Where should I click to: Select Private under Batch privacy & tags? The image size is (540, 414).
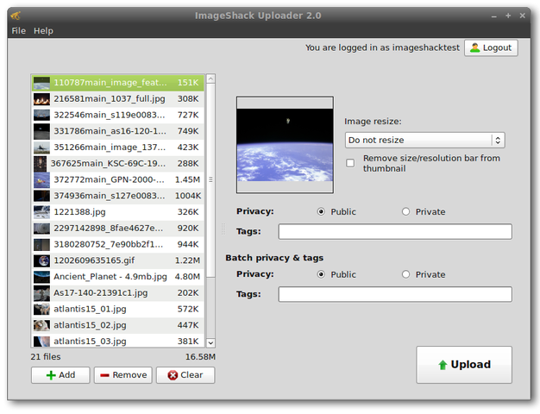[x=406, y=274]
